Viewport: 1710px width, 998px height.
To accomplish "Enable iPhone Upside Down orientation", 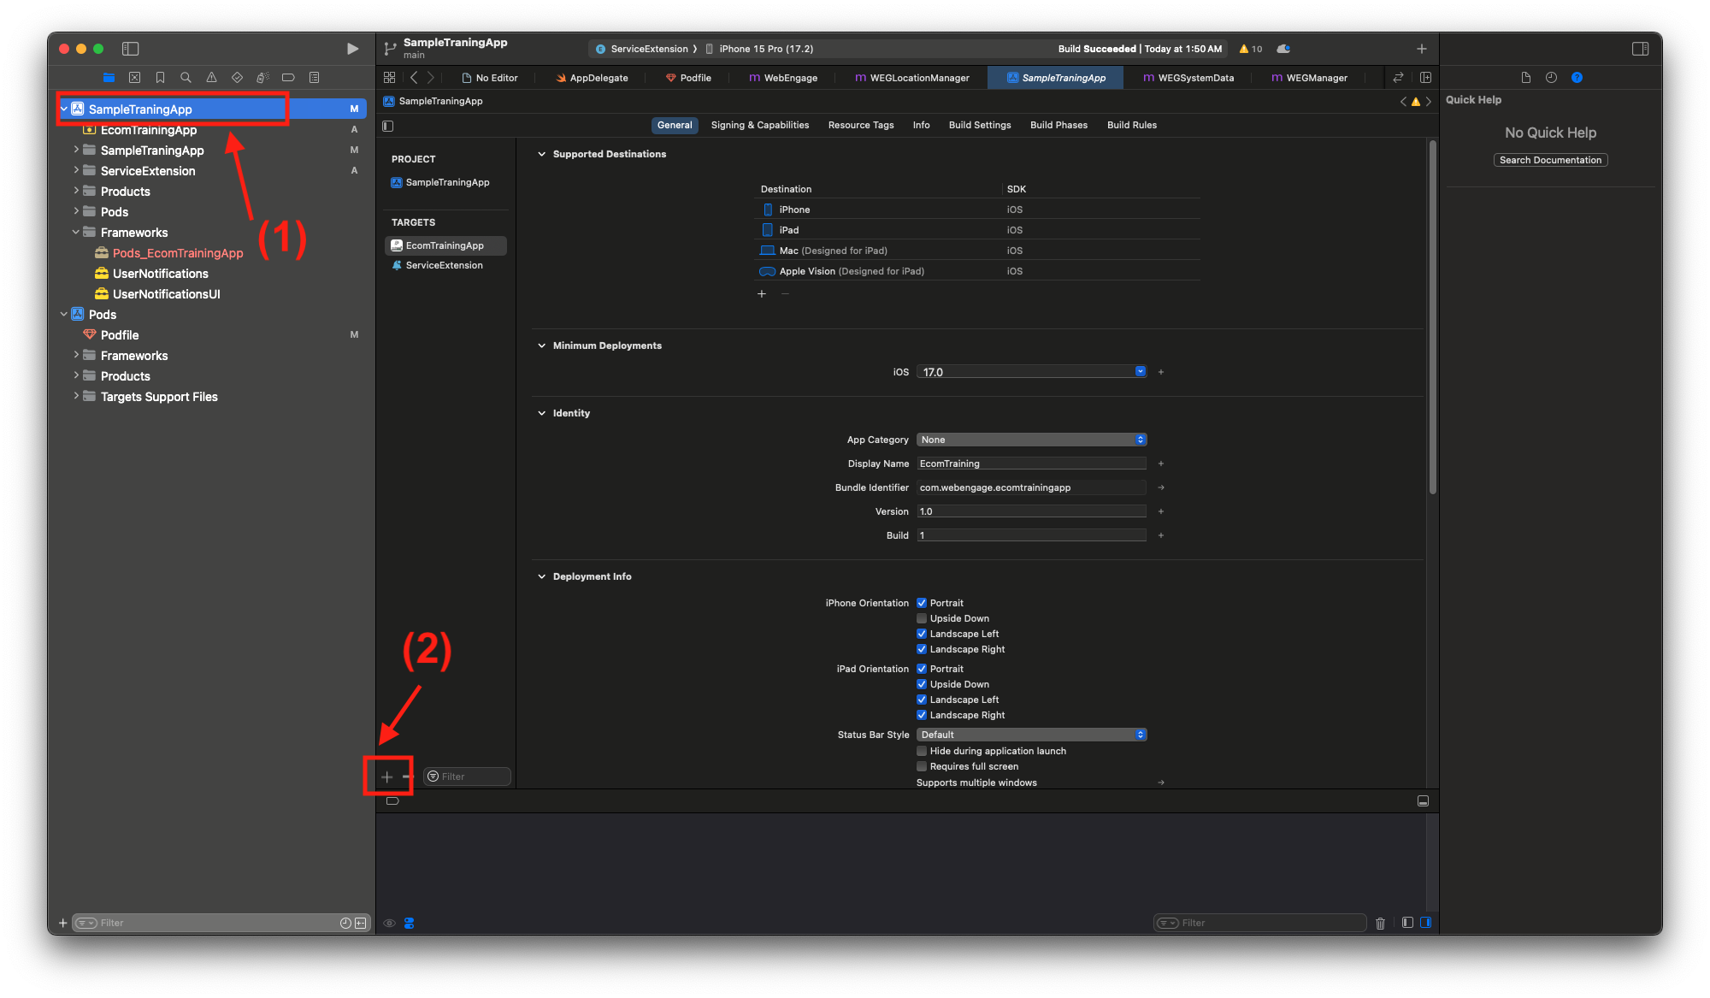I will [922, 618].
